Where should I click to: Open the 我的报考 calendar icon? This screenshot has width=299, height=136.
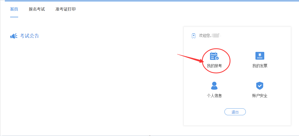coord(214,56)
